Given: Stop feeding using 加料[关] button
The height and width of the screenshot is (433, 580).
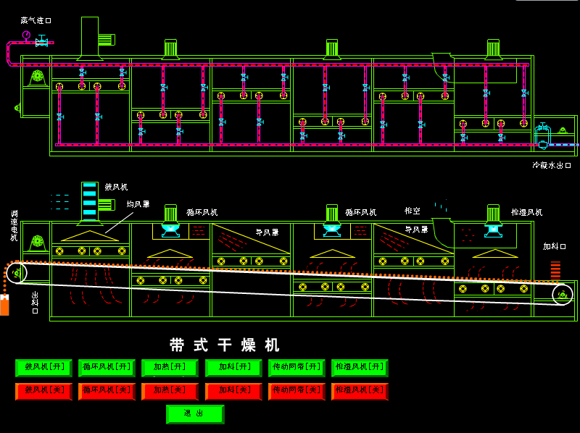Looking at the screenshot, I should tap(233, 391).
